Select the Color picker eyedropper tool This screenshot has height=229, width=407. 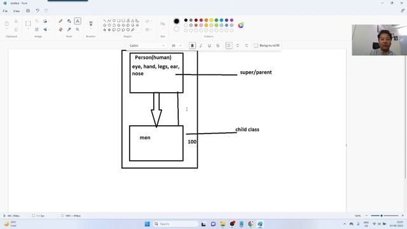click(x=69, y=30)
